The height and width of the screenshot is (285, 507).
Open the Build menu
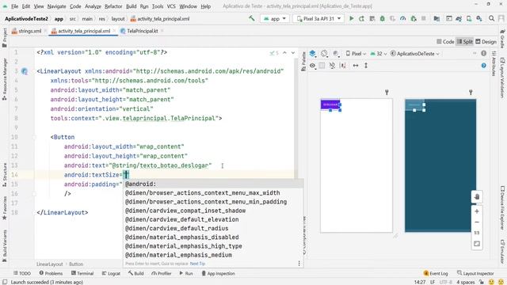coord(131,6)
